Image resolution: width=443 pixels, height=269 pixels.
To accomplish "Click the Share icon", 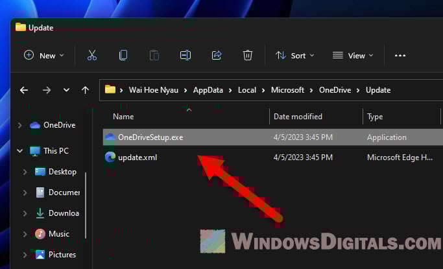I will point(217,55).
